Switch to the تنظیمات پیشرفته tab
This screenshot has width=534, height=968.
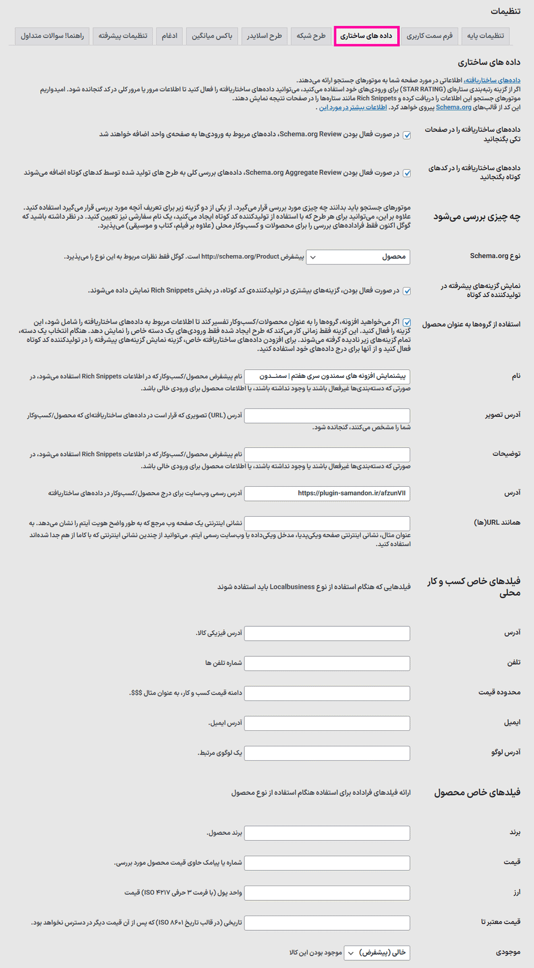tap(123, 36)
